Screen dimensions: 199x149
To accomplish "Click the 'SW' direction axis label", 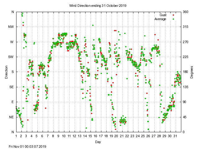I will click(x=11, y=57).
